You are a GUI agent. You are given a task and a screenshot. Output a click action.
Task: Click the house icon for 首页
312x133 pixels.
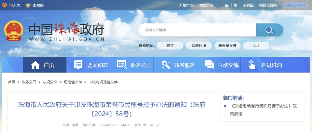pos(35,65)
